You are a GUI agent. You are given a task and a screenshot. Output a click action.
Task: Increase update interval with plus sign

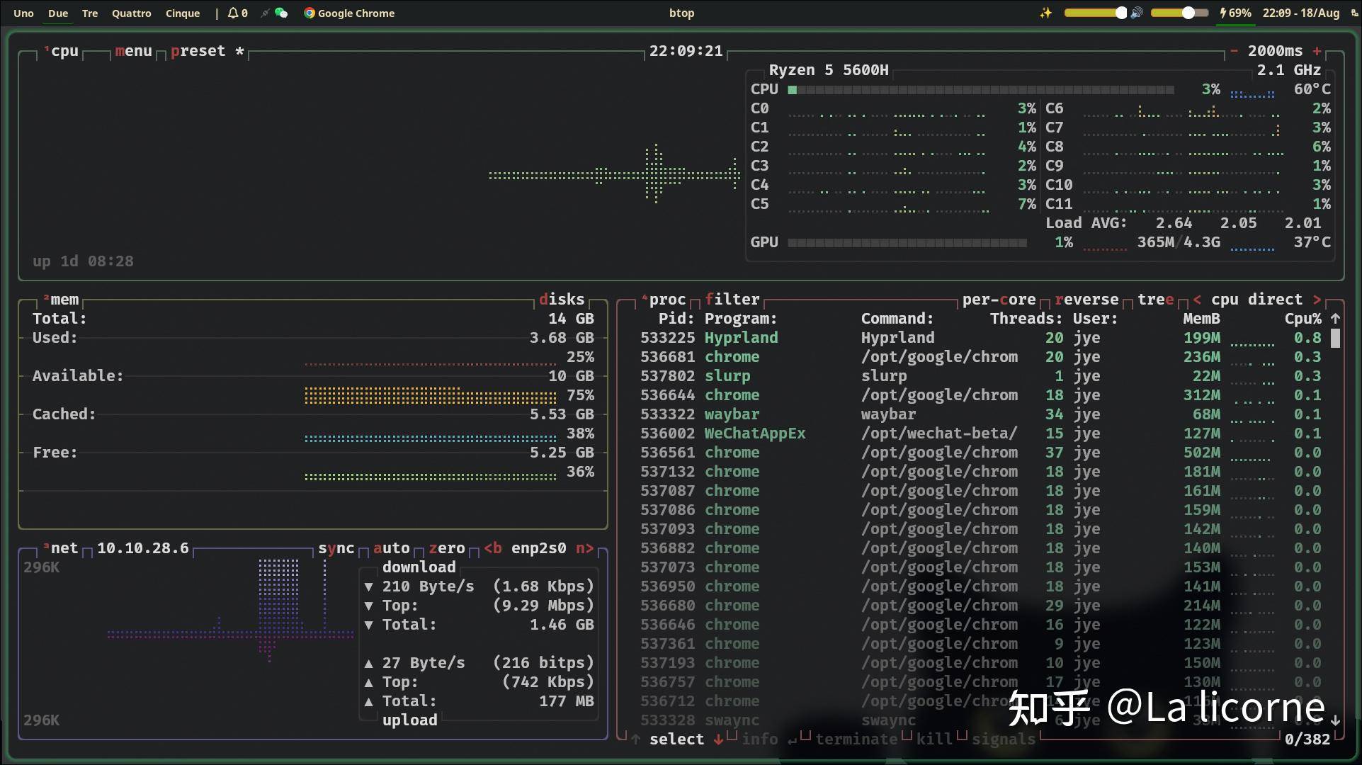[x=1317, y=51]
